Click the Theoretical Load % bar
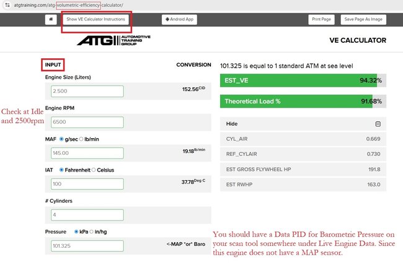The height and width of the screenshot is (267, 403). click(303, 101)
